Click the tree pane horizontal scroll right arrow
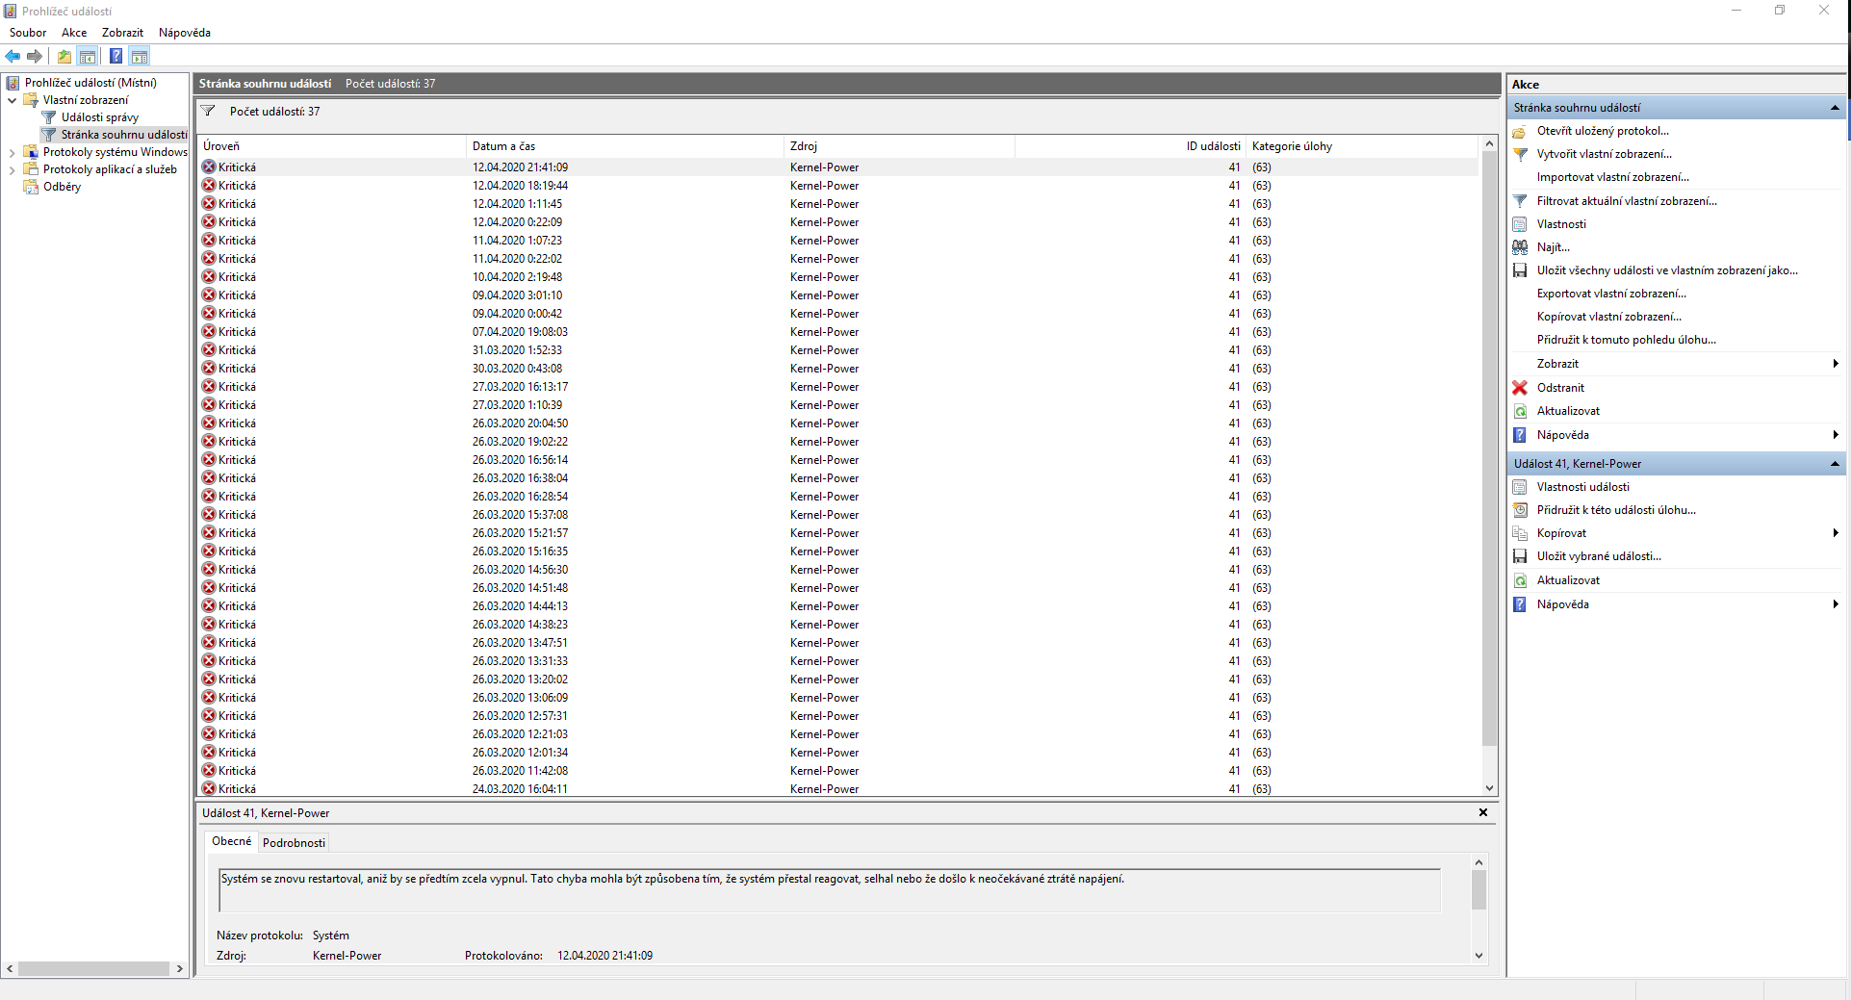The height and width of the screenshot is (1000, 1851). click(180, 969)
